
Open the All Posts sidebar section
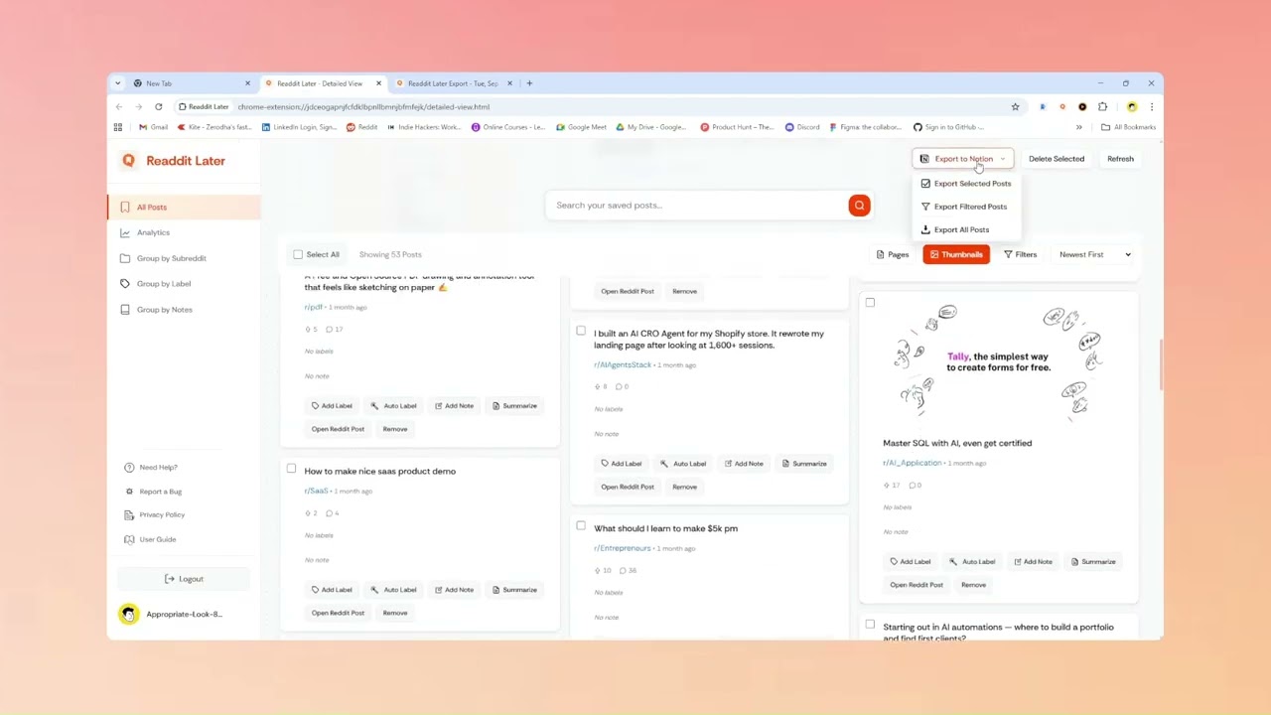click(185, 208)
